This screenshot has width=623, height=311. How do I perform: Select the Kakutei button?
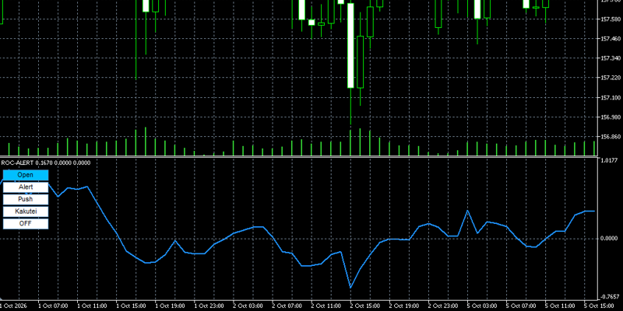coord(26,211)
